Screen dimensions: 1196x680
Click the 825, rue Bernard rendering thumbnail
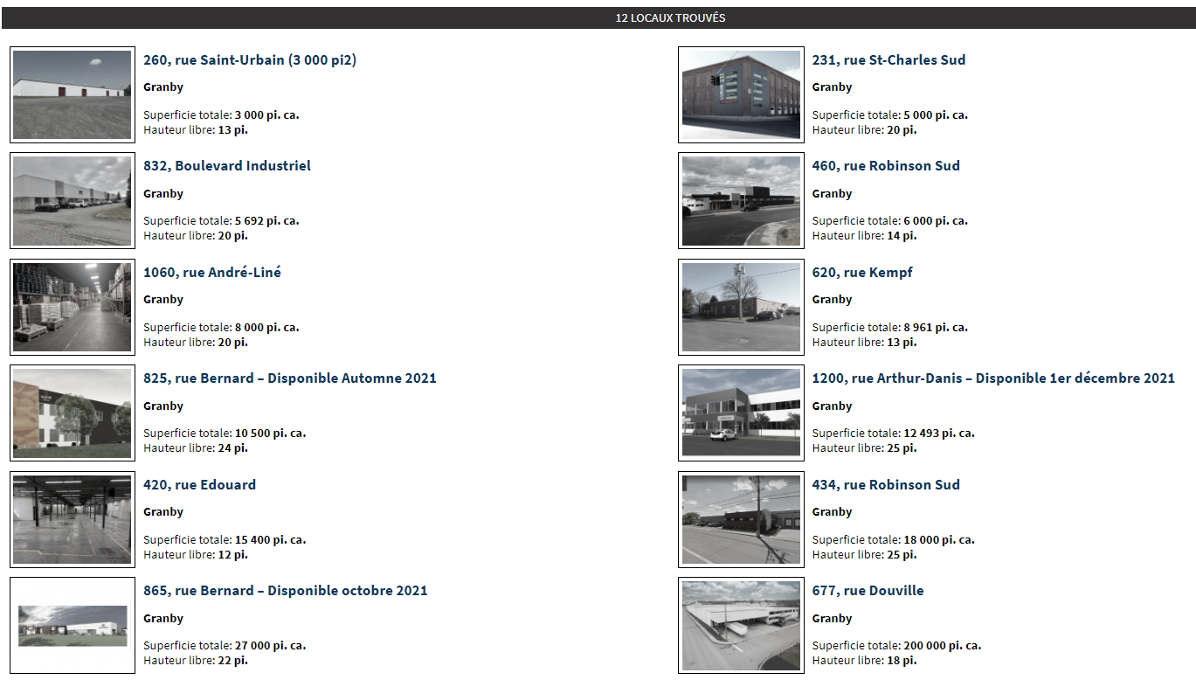tap(73, 413)
